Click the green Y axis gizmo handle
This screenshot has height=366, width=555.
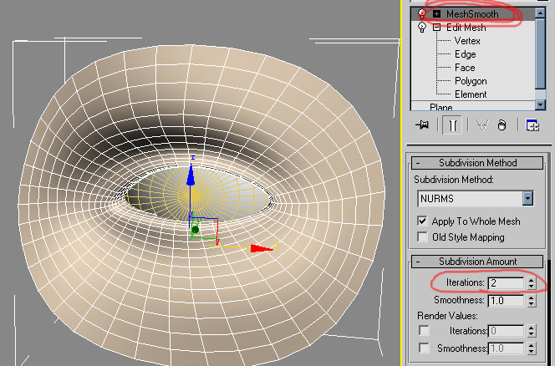[x=195, y=230]
